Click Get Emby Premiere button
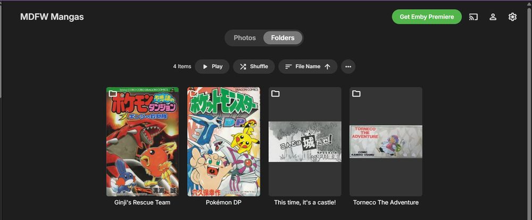This screenshot has width=532, height=220. pyautogui.click(x=427, y=17)
